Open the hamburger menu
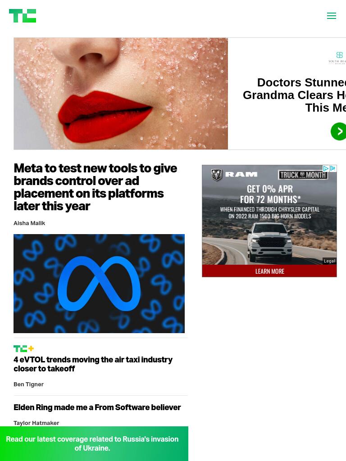 click(331, 16)
